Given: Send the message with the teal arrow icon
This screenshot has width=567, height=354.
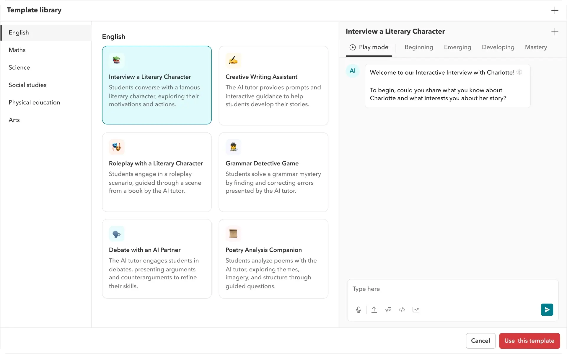Looking at the screenshot, I should click(x=547, y=309).
